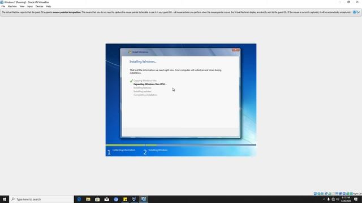Open File Explorer from the taskbar

click(88, 199)
